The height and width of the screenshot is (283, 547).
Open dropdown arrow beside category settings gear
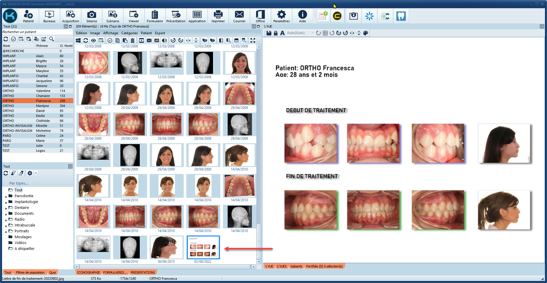tap(36, 173)
